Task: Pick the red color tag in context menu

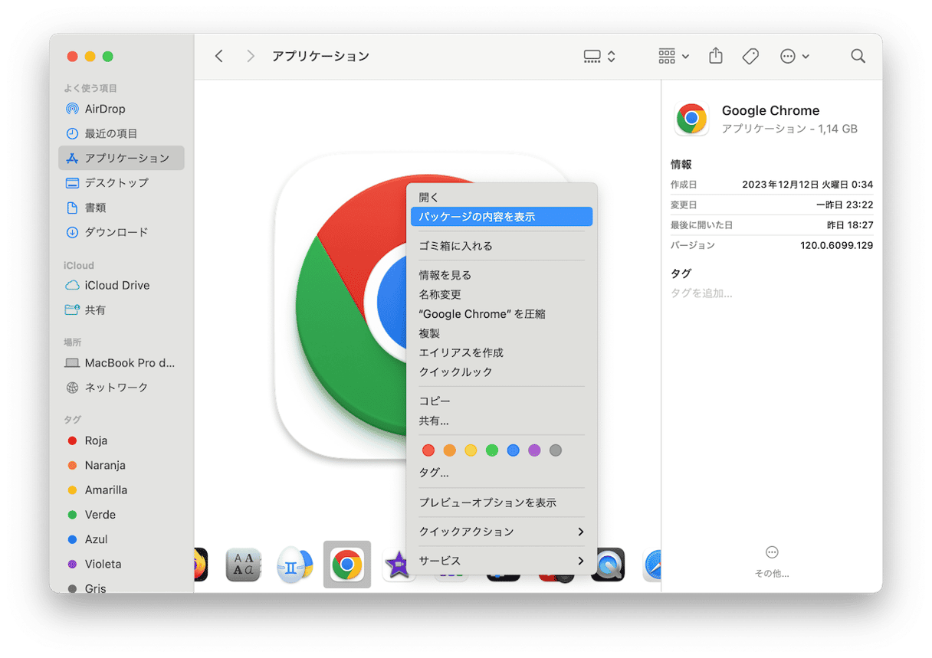Action: 428,450
